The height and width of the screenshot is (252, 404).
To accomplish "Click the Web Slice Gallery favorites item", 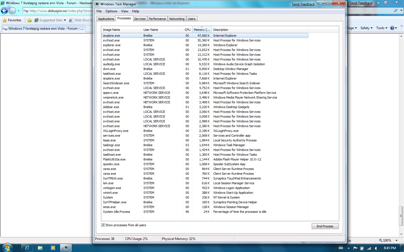I will coord(81,20).
